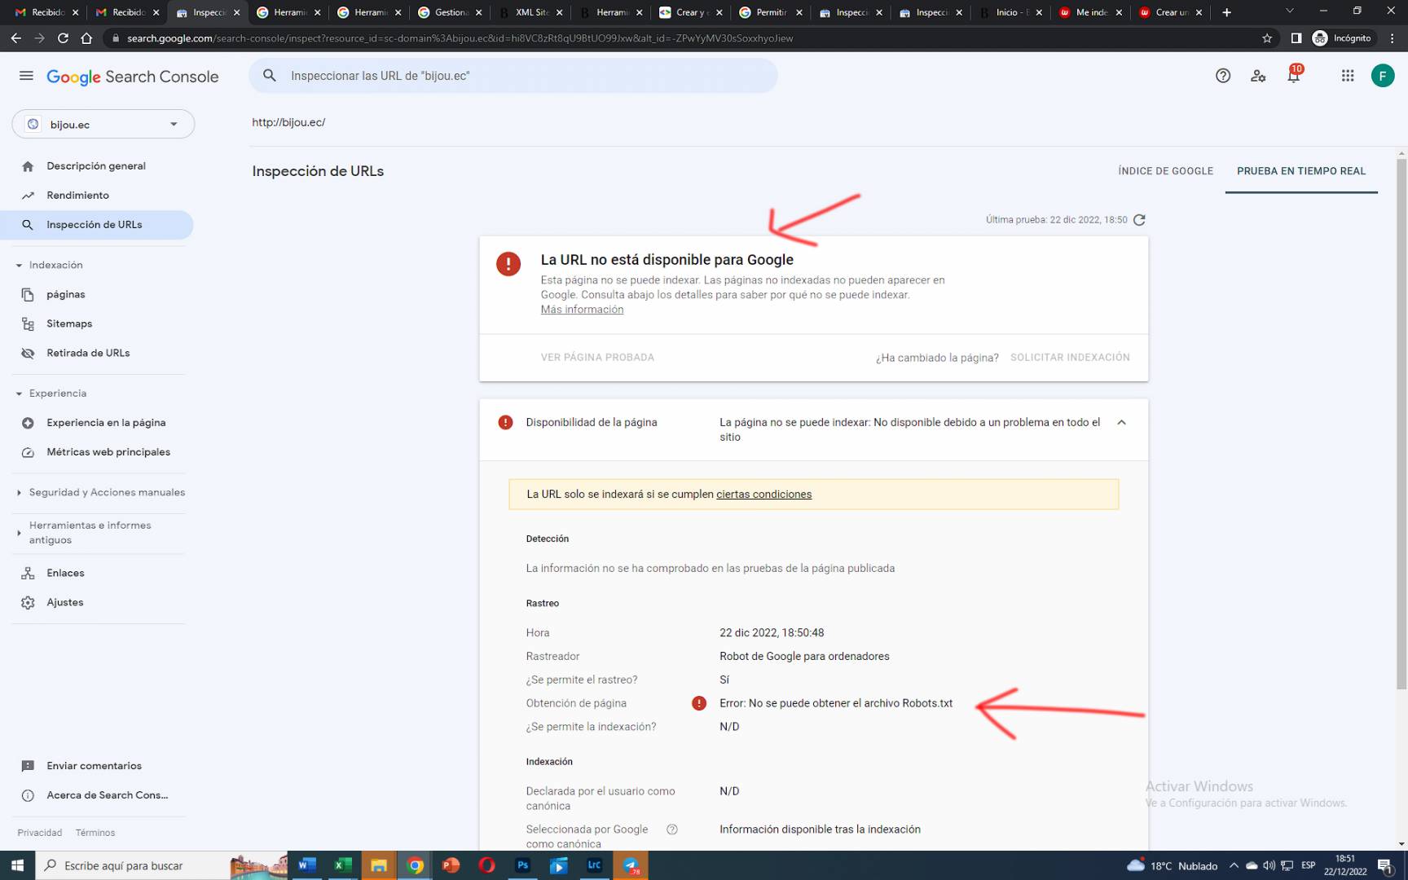This screenshot has height=880, width=1408.
Task: Switch to the Gestionar browser tab
Action: coord(451,12)
